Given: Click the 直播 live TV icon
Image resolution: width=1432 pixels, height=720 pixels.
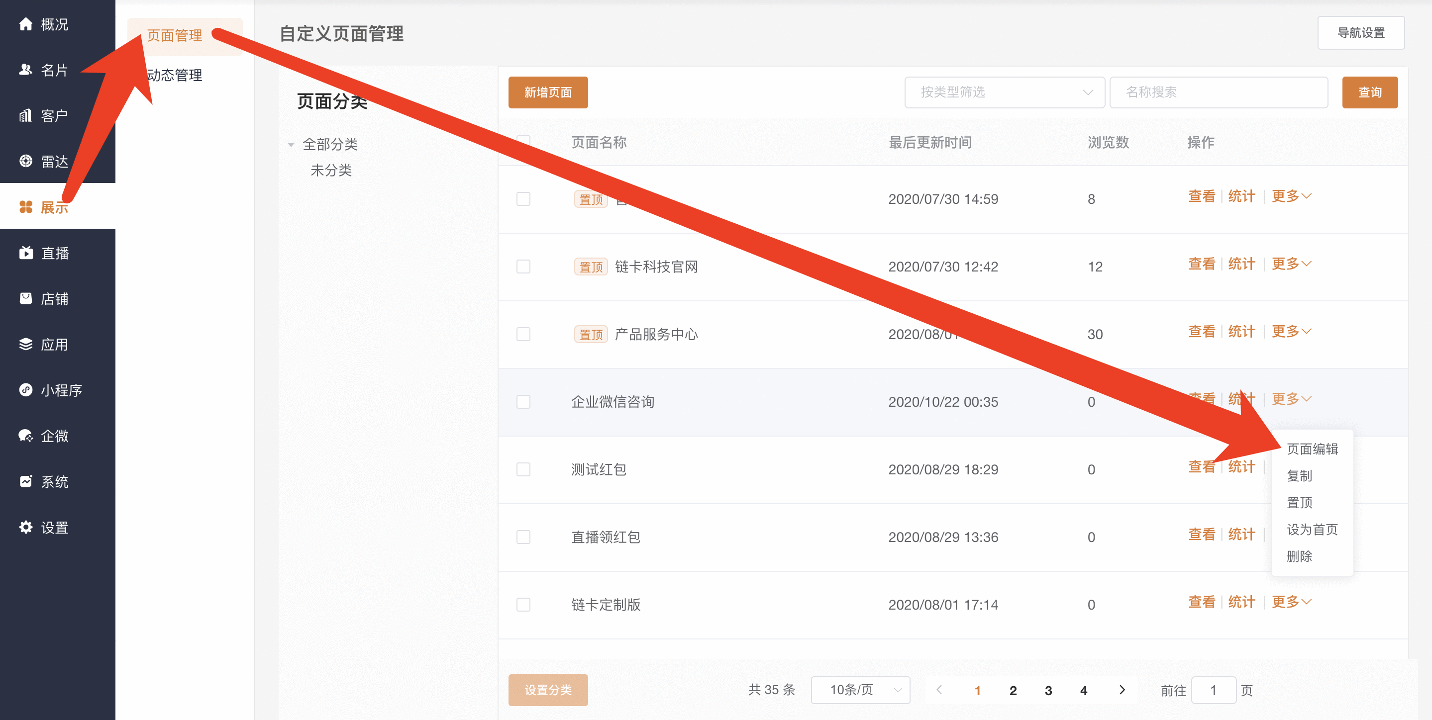Looking at the screenshot, I should click(25, 253).
